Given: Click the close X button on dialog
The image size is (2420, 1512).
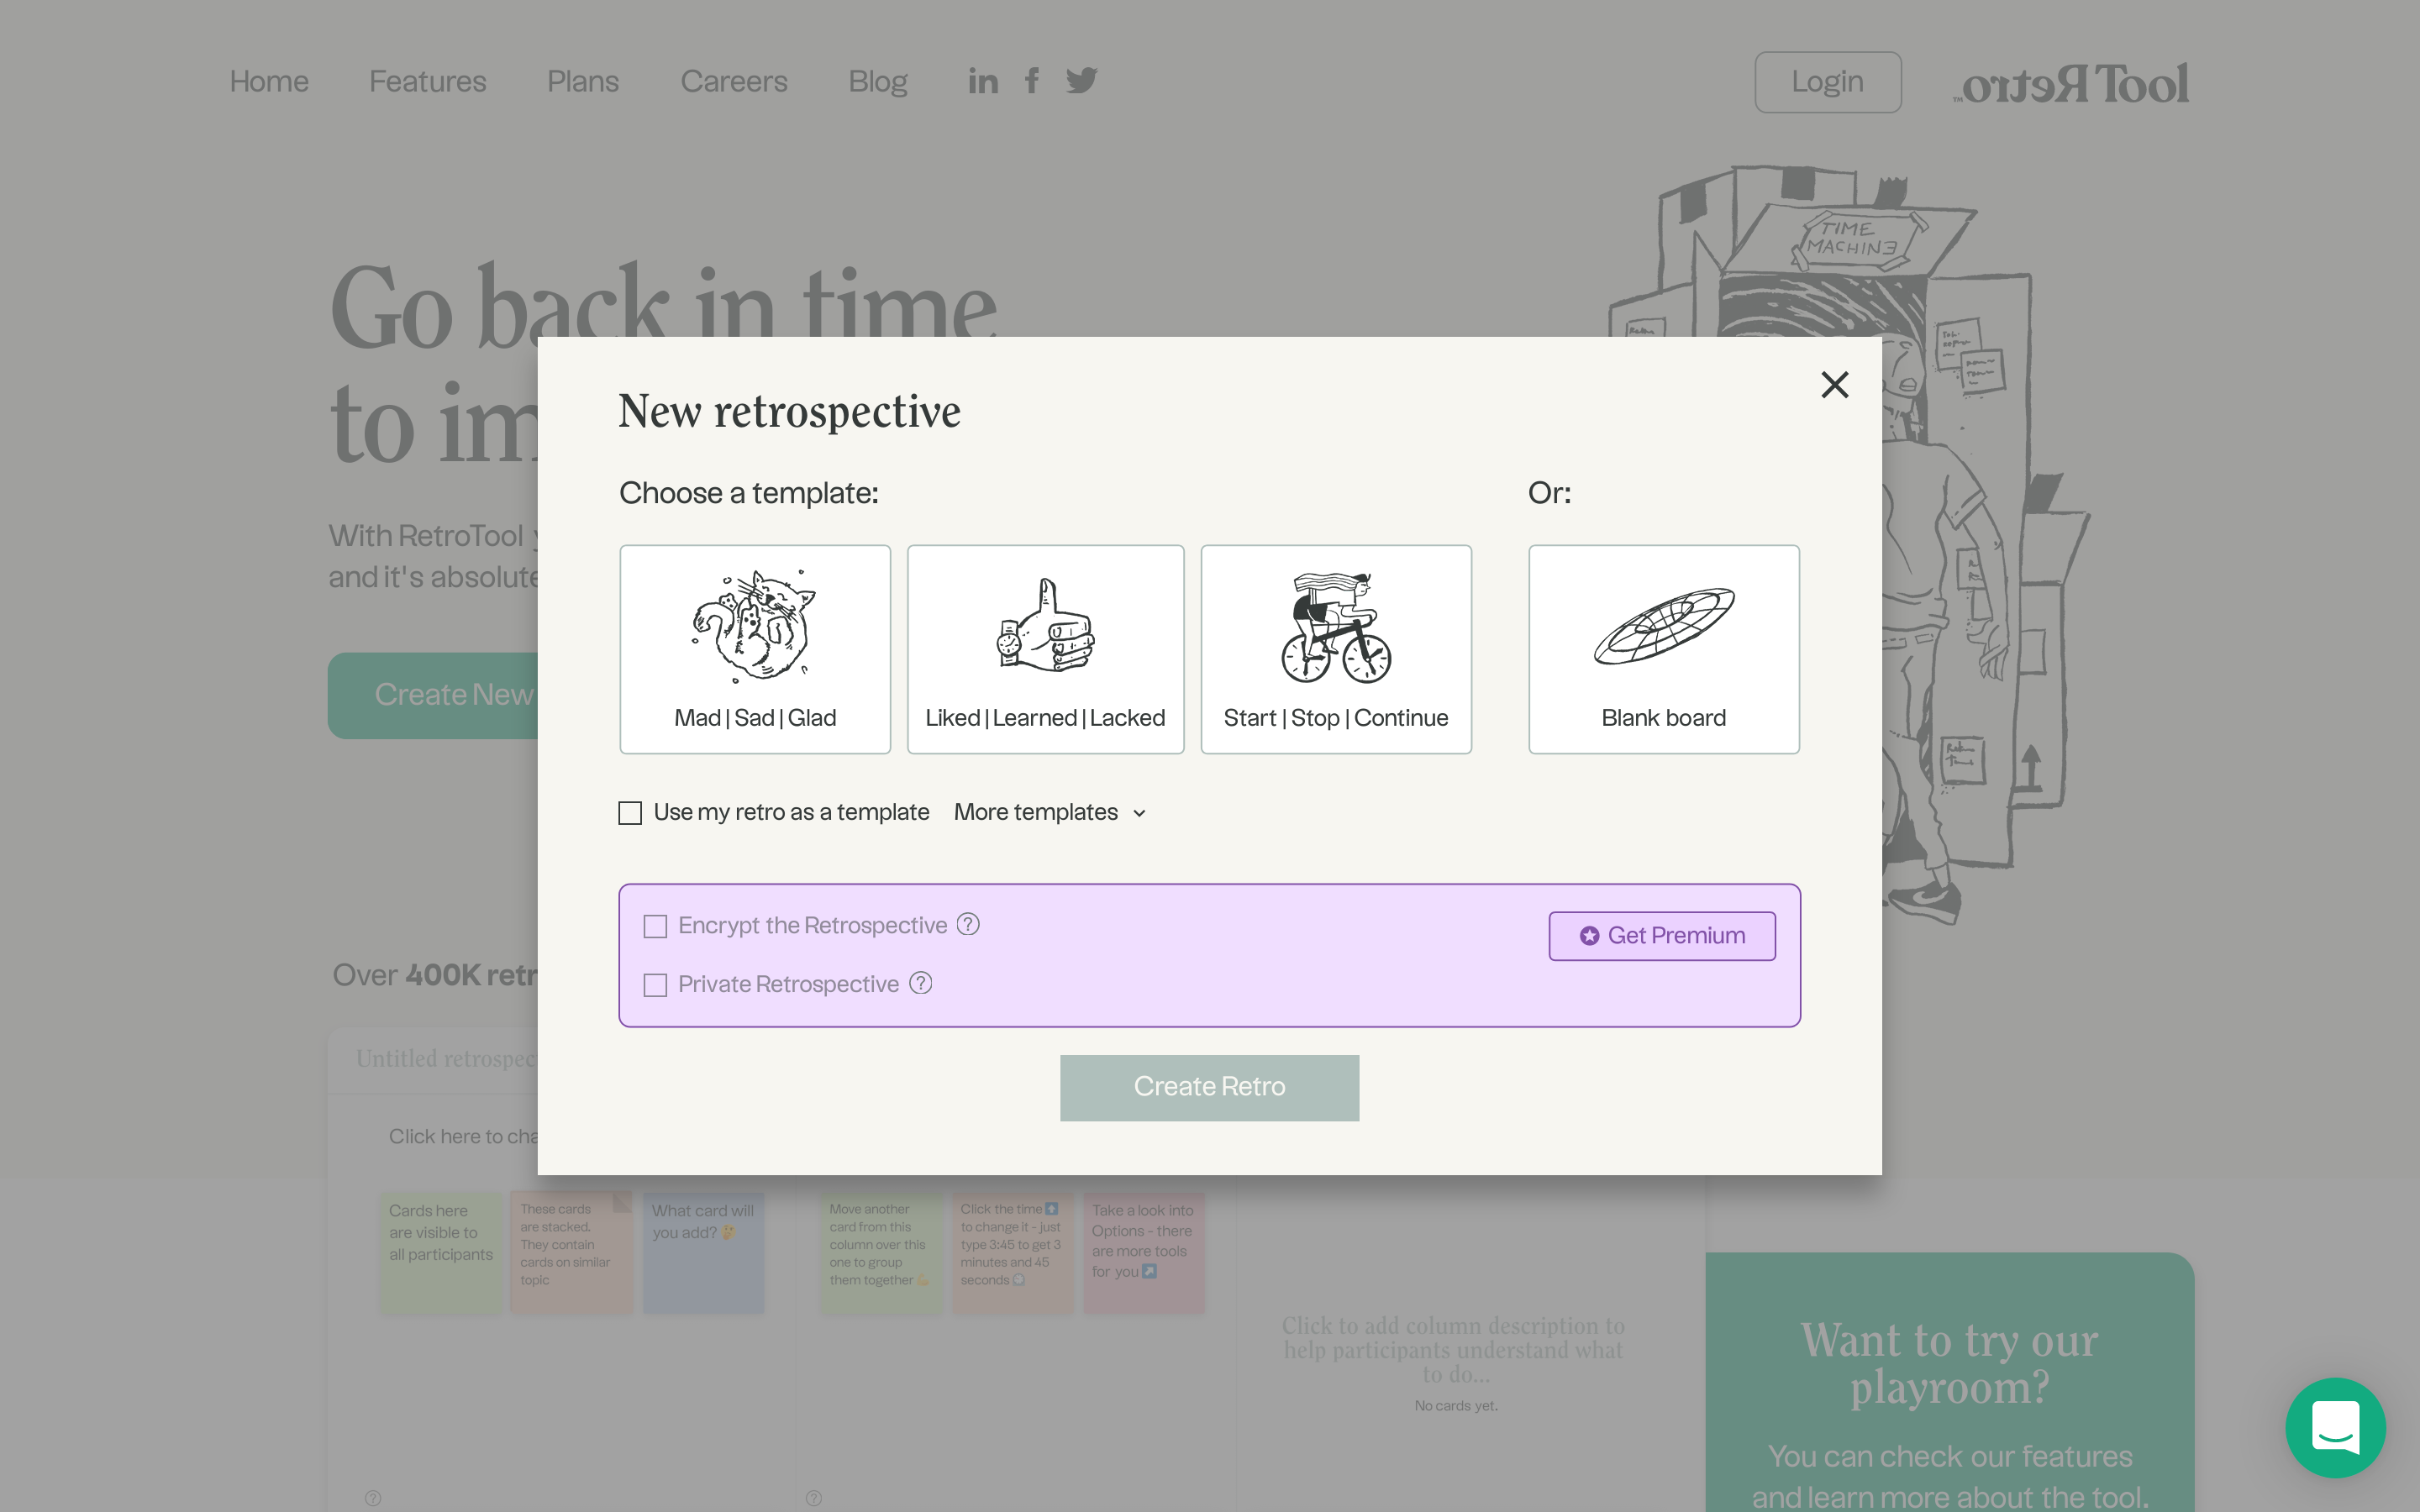Looking at the screenshot, I should 1833,385.
